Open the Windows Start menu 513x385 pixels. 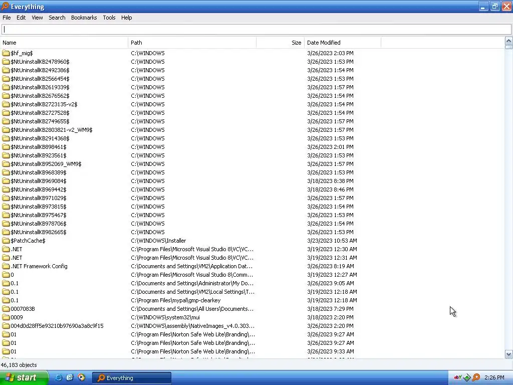coord(24,378)
